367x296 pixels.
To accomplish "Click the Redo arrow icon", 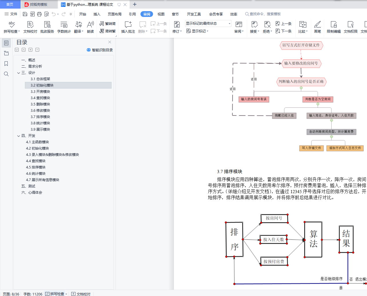I will pyautogui.click(x=64, y=14).
